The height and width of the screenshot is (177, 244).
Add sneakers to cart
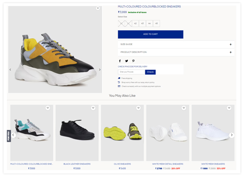click(x=150, y=34)
